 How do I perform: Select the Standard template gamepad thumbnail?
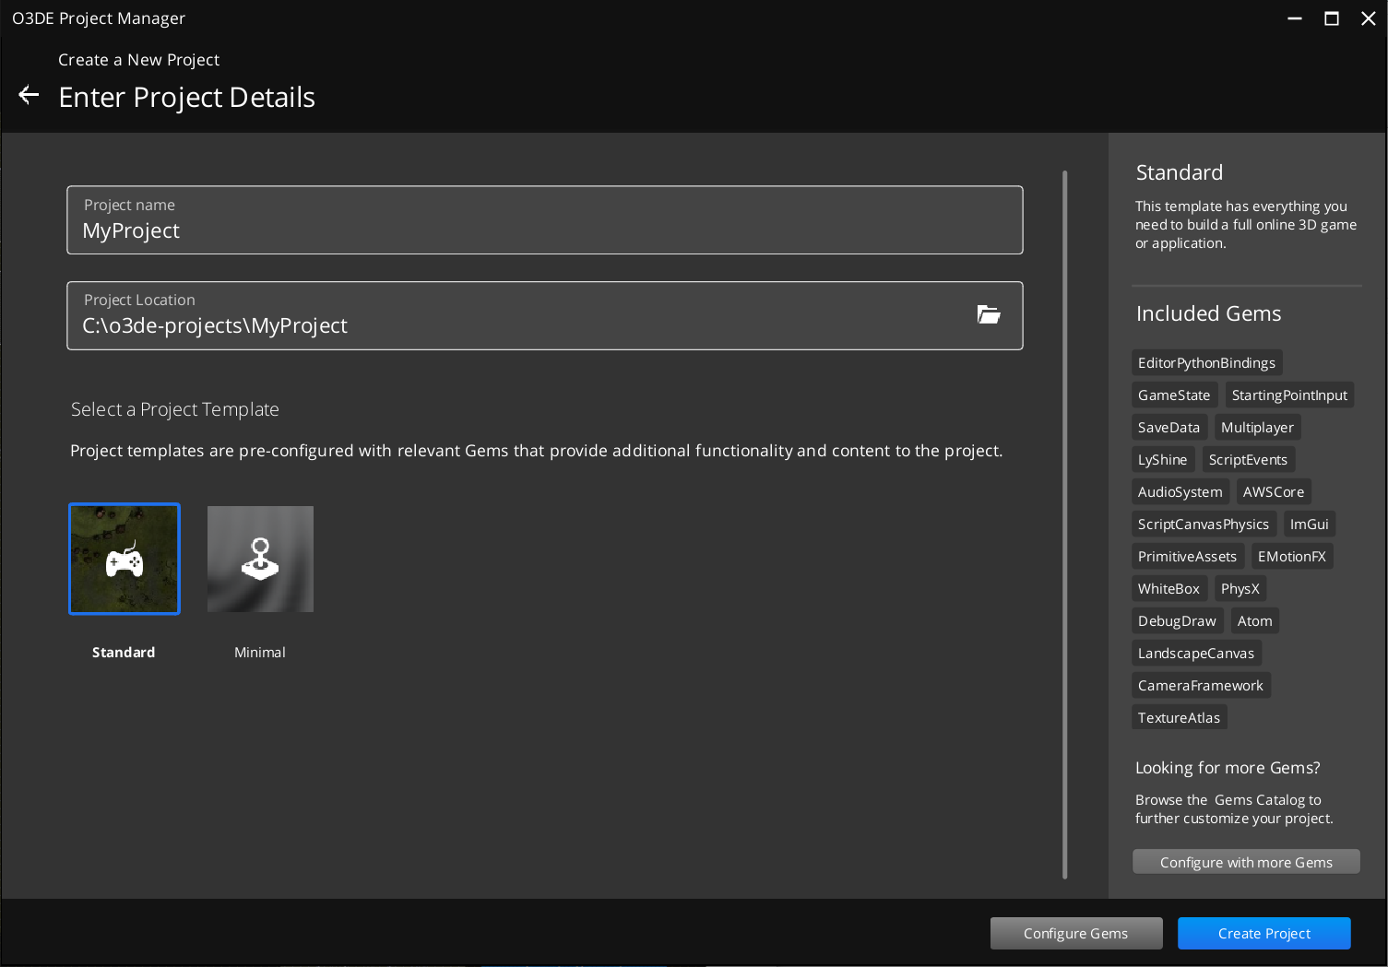[x=124, y=559]
